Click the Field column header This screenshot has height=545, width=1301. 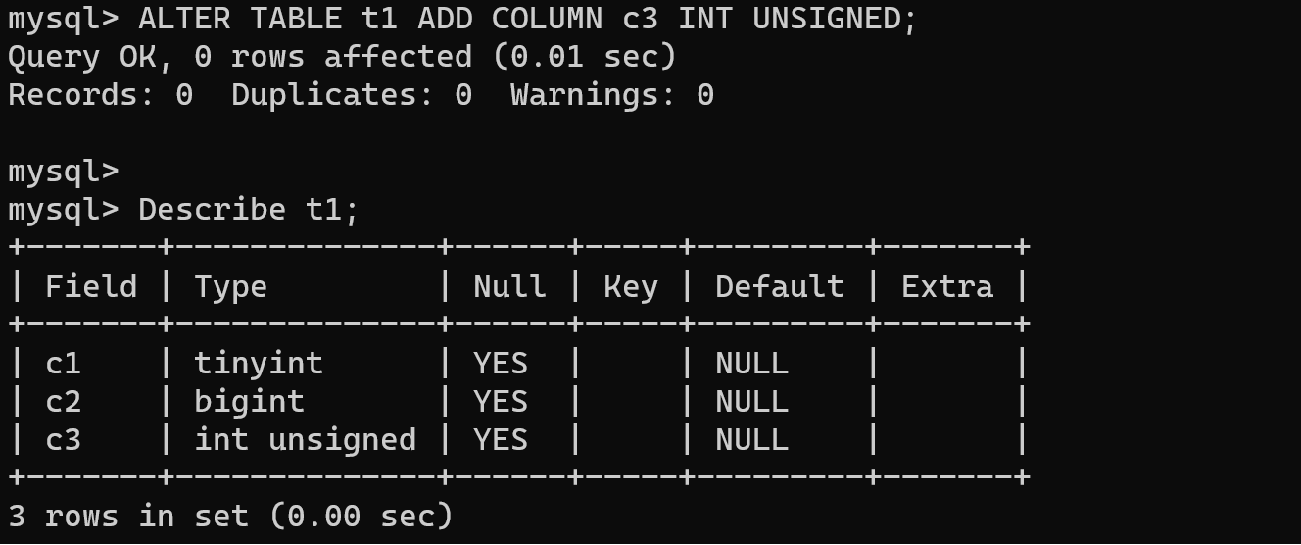tap(91, 287)
